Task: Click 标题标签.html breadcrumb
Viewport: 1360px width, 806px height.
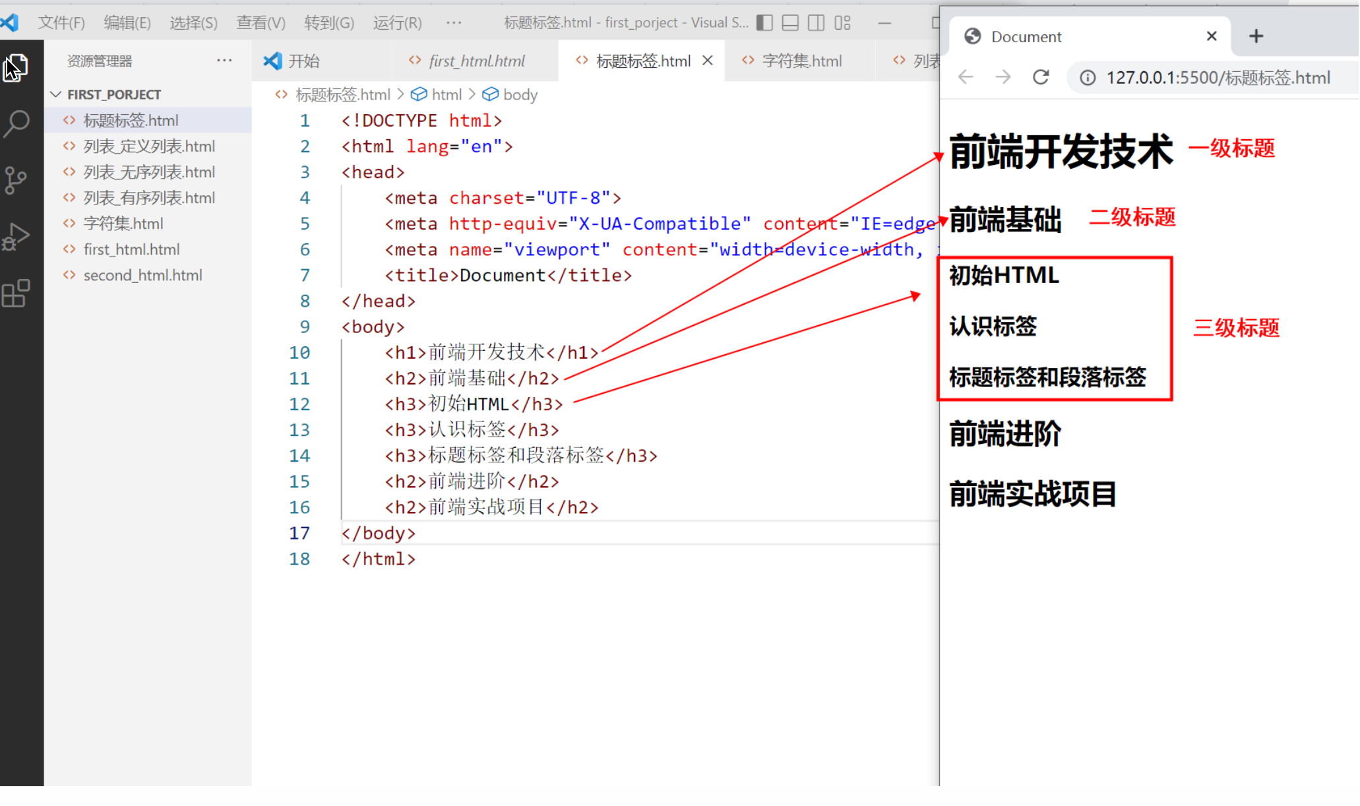Action: [x=343, y=95]
